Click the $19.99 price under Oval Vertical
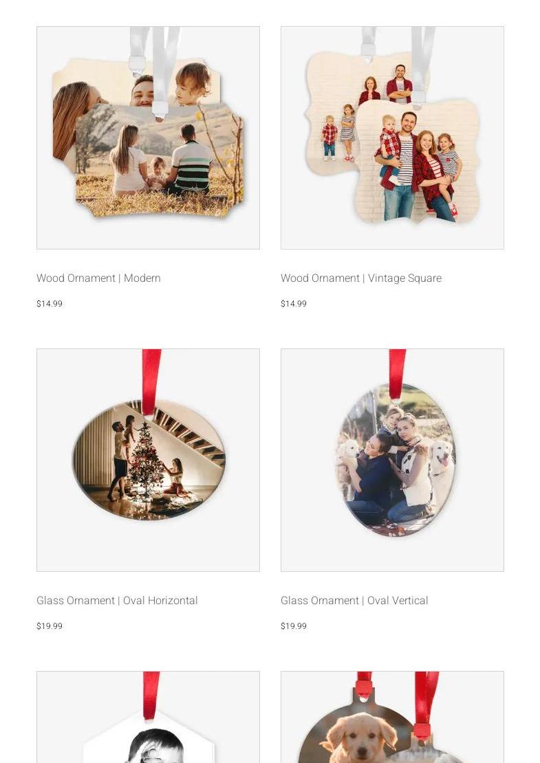The height and width of the screenshot is (763, 540). [x=294, y=626]
